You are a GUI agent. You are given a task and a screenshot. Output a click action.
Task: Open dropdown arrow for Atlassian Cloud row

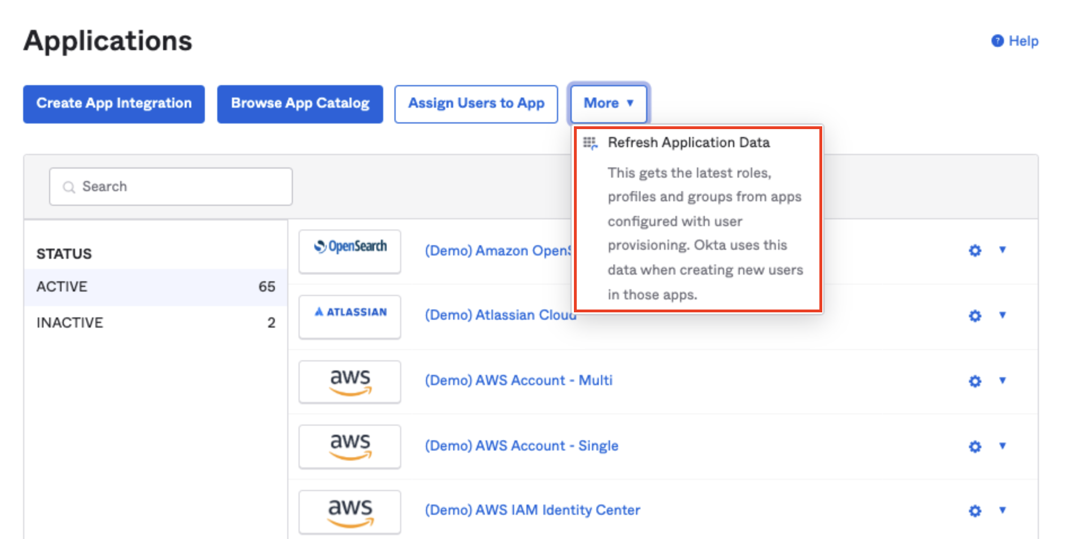click(x=1002, y=315)
